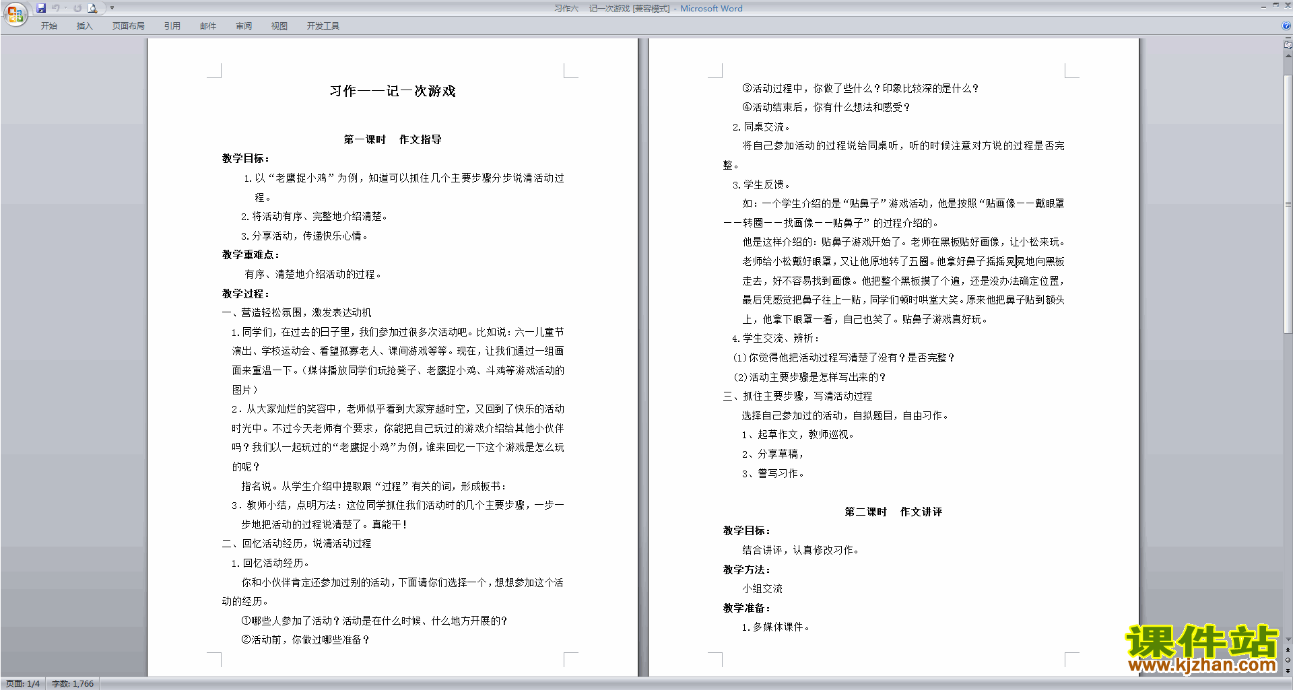Open Customize Quick Access Toolbar dropdown
The image size is (1293, 690).
112,8
